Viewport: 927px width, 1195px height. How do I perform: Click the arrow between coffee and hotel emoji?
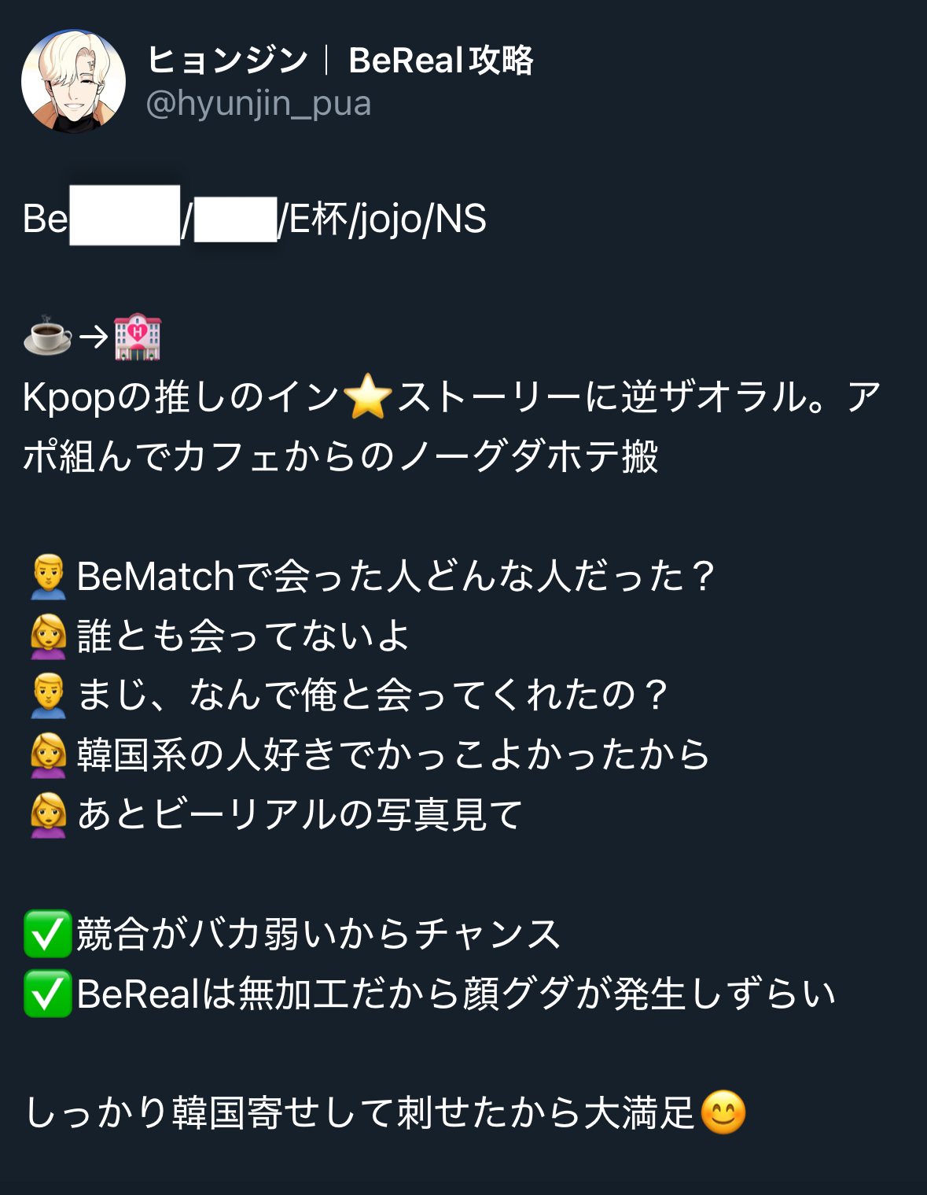click(93, 338)
